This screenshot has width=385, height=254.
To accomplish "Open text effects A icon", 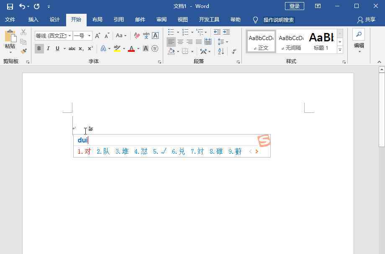I will point(103,48).
